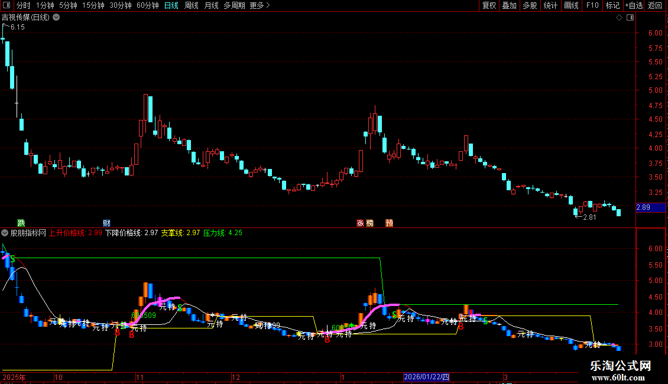Viewport: 668px width, 384px height.
Task: Click the 上升价格线: 2.99 label
Action: click(76, 233)
